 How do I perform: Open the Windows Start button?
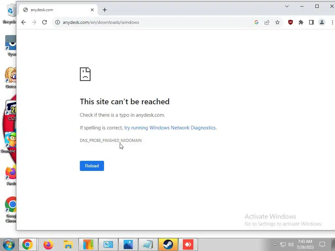point(9,244)
